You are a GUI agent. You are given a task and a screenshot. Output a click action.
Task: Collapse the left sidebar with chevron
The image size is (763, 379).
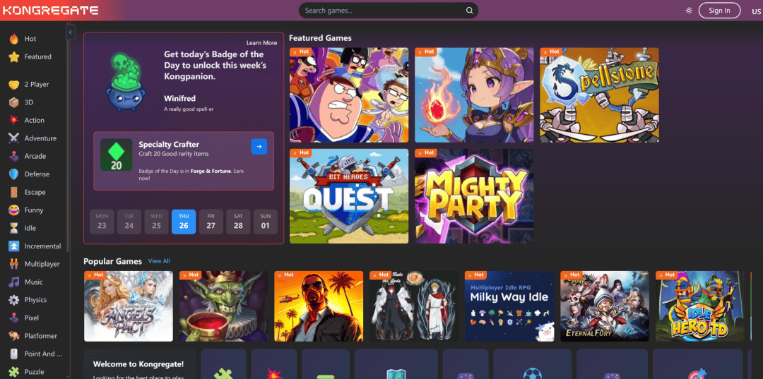point(71,32)
